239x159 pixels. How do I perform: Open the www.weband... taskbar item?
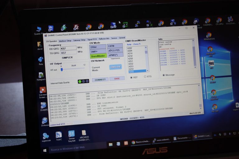pos(162,140)
